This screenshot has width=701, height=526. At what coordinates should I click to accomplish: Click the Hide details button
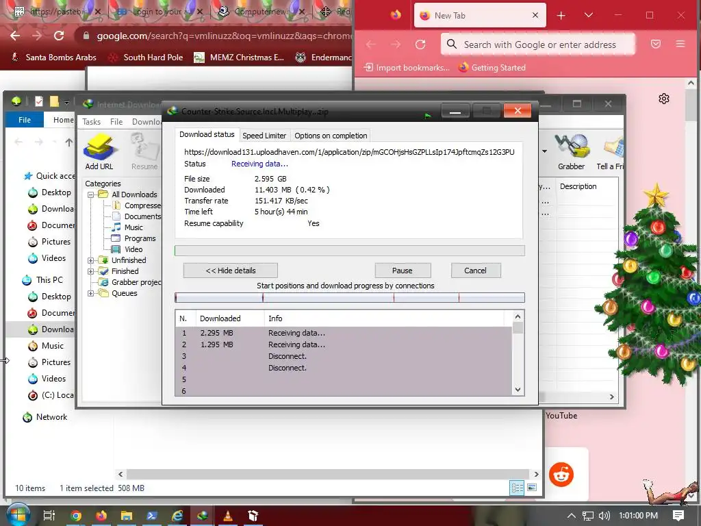coord(230,271)
